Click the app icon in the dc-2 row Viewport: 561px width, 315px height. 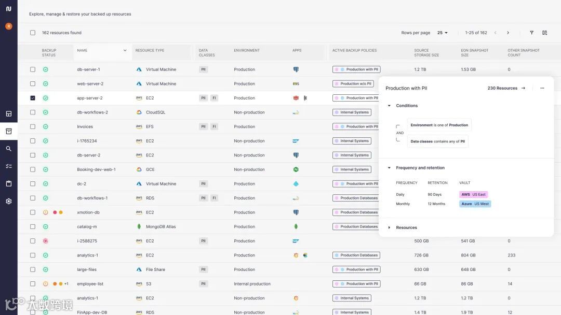point(296,184)
